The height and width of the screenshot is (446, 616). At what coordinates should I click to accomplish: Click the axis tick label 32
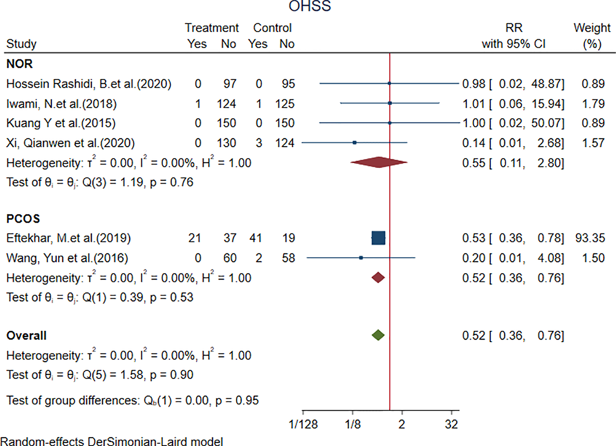(451, 424)
